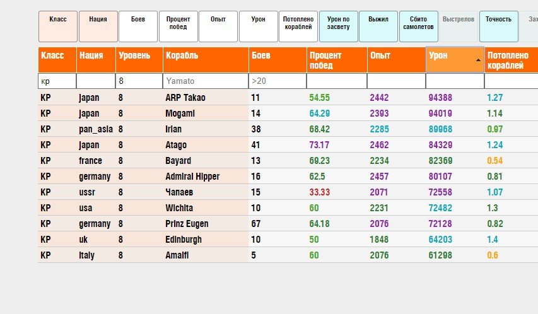Select the Admiral Hipper ship row

tap(288, 177)
